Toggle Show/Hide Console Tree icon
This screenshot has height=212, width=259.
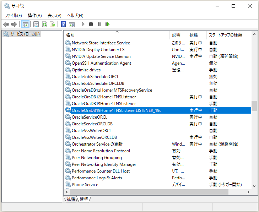[x=26, y=25]
